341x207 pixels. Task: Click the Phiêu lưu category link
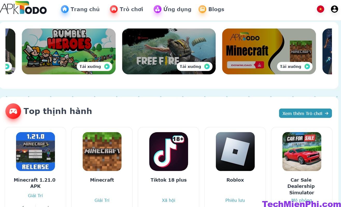pos(235,200)
